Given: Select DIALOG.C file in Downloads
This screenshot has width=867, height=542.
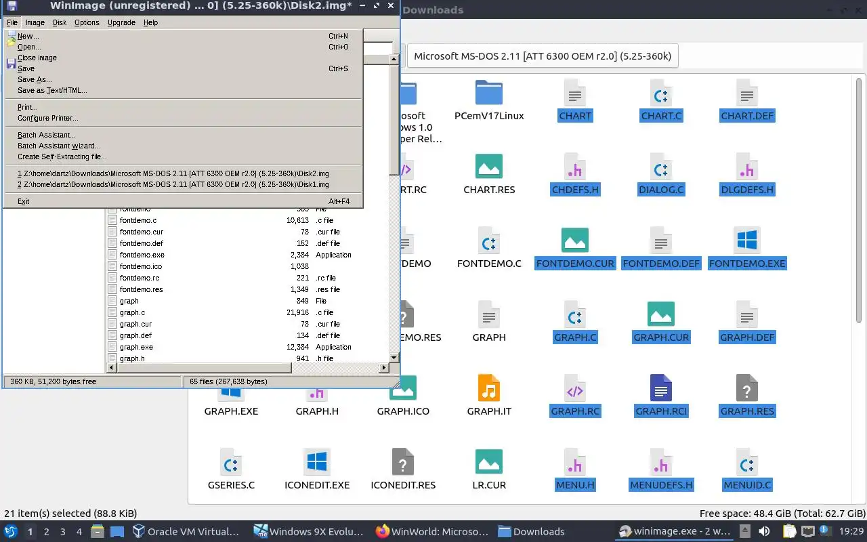Looking at the screenshot, I should coord(661,174).
